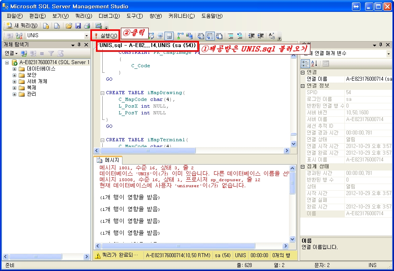Click the Decrease Indent icon

(251, 36)
